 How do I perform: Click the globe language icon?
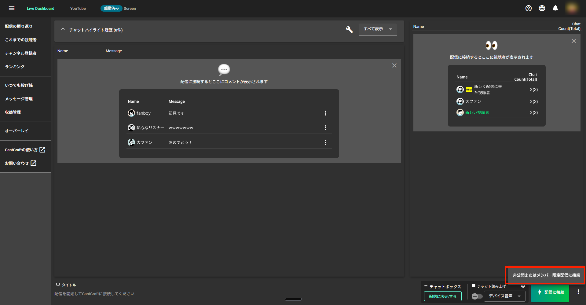[x=542, y=8]
